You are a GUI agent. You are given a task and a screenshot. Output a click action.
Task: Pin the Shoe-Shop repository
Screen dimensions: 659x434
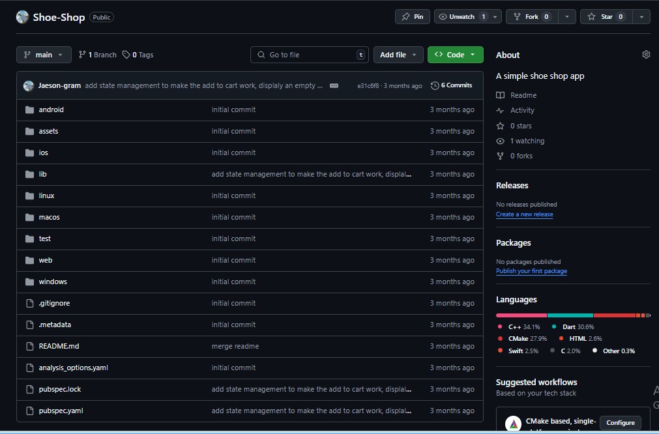(413, 17)
